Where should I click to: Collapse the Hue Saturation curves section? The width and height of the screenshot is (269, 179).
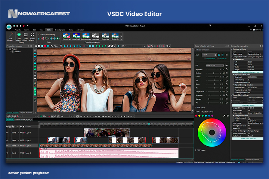click(196, 112)
